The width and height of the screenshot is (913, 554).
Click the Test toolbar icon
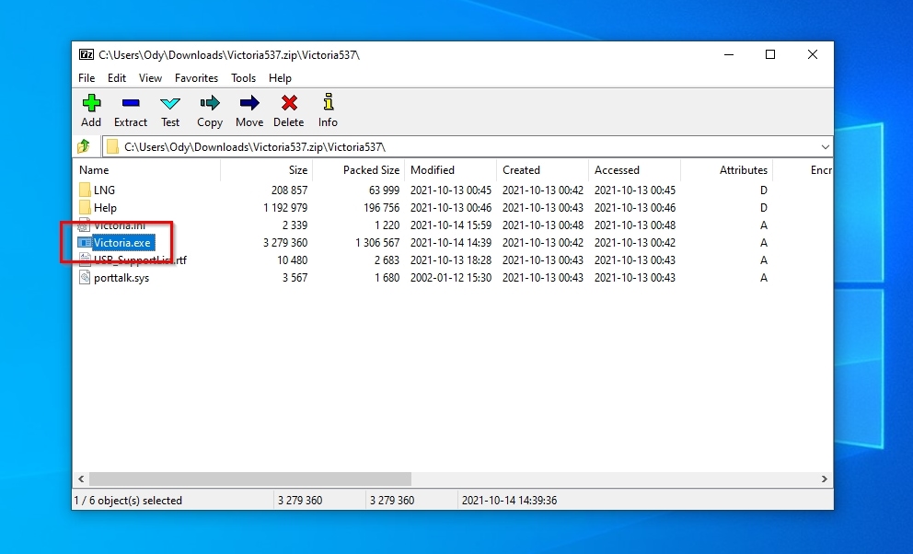tap(170, 104)
